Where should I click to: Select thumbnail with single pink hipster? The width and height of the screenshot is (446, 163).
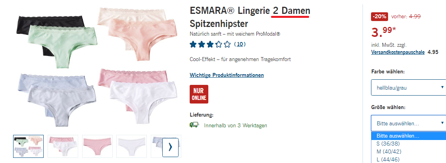tap(97, 146)
